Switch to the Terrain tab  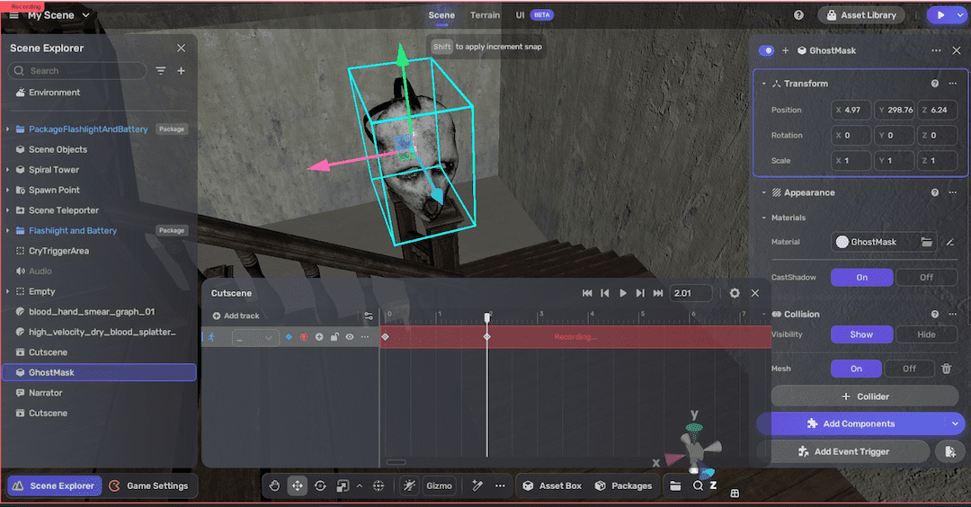pos(485,15)
